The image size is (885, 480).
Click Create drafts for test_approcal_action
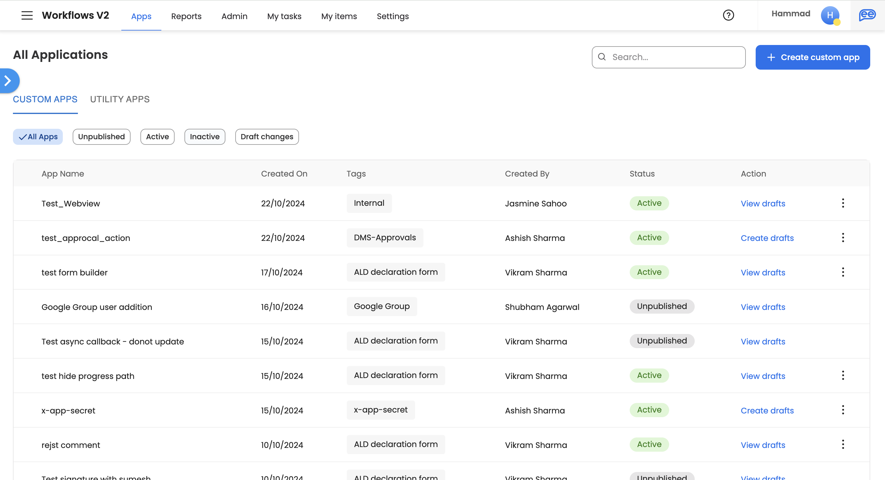tap(767, 238)
